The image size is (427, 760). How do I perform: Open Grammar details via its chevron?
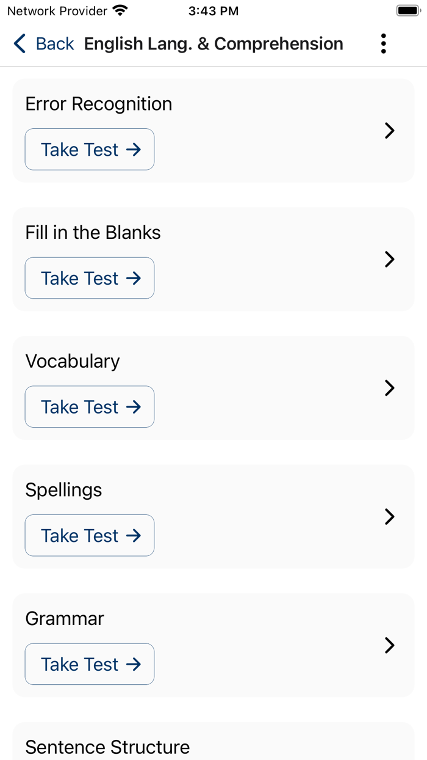pos(389,645)
